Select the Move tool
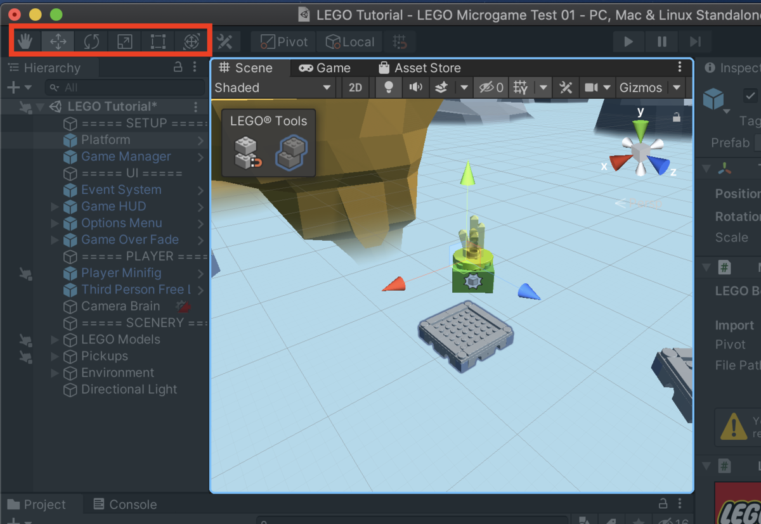761x524 pixels. (58, 42)
